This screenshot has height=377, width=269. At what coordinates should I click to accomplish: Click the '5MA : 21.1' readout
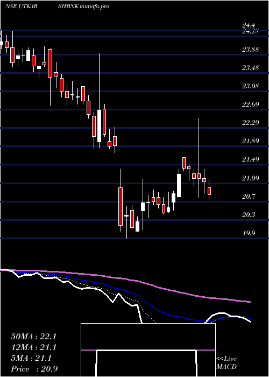31,358
